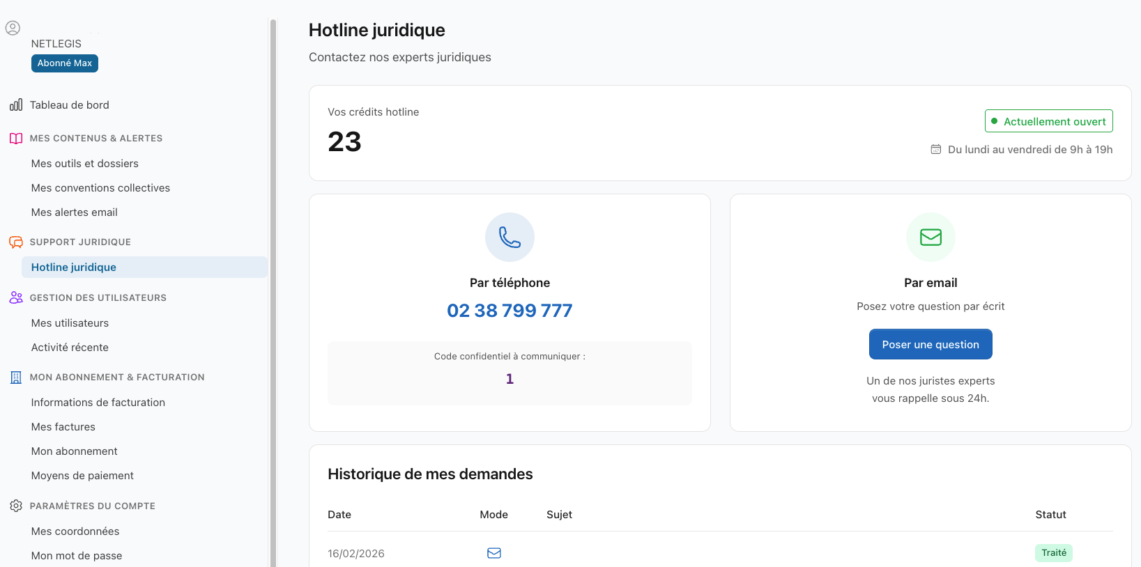Click the blue phone icon circle

click(x=510, y=238)
